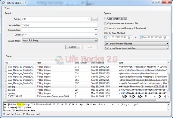The height and width of the screenshot is (118, 173).
Task: Expand the Include Files dropdown arrow
Action: [x=96, y=25]
